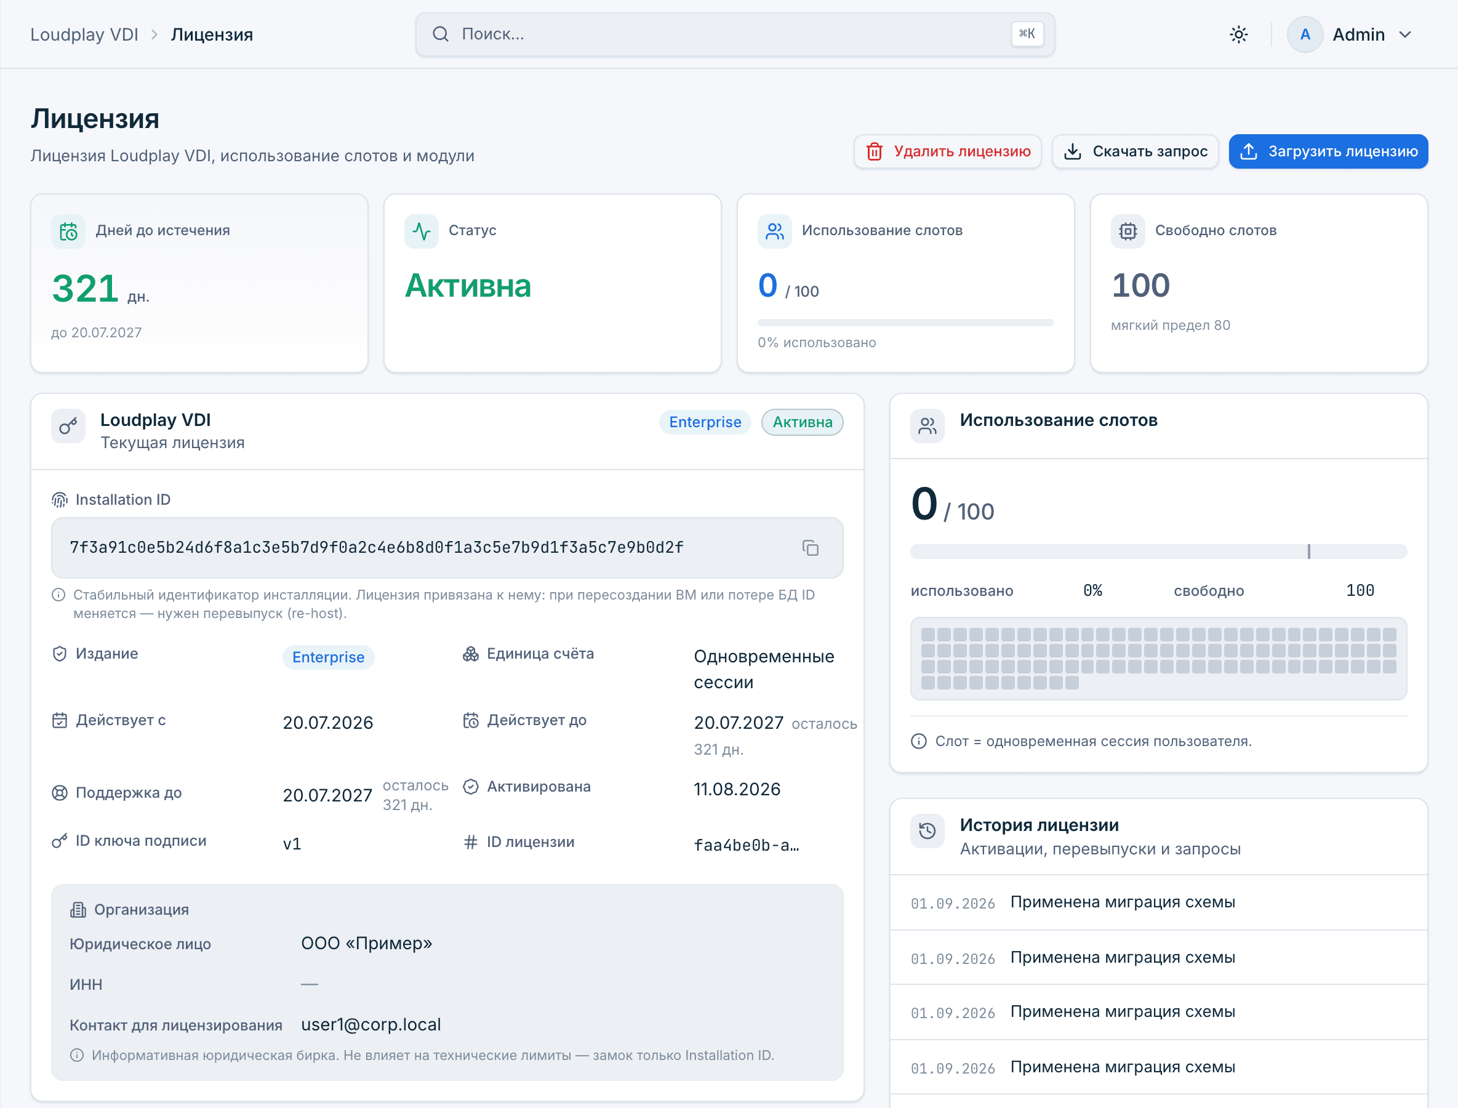Viewport: 1458px width, 1108px height.
Task: Click the Удалить лицензию button
Action: [948, 151]
